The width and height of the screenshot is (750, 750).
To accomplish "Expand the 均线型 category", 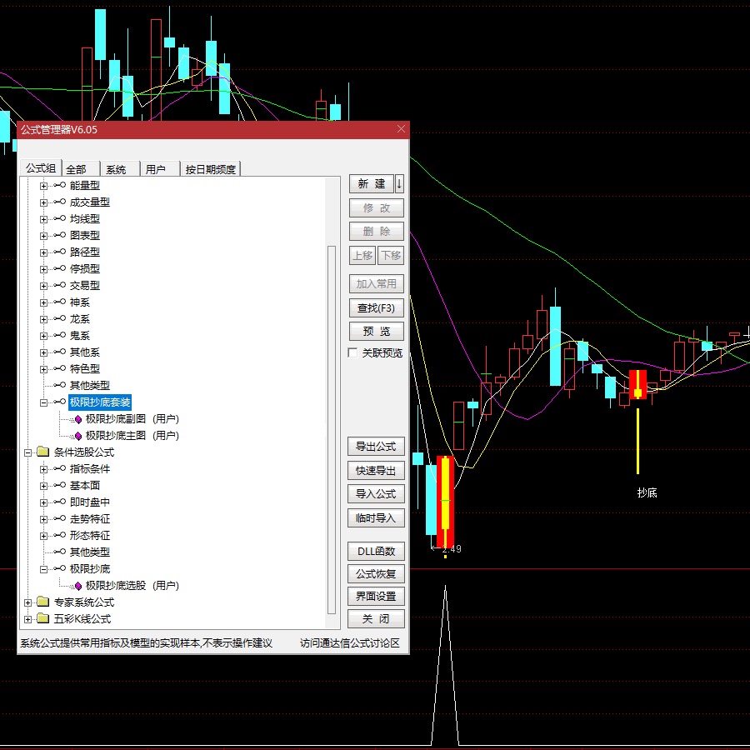I will coord(43,219).
